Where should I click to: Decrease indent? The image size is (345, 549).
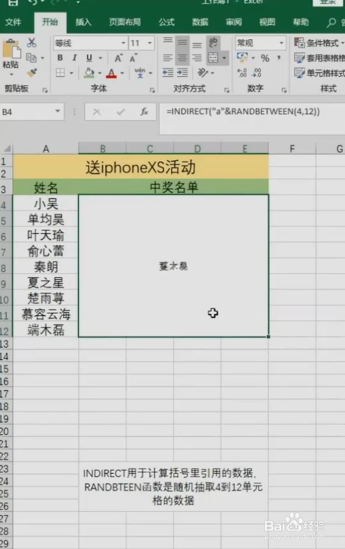pyautogui.click(x=168, y=73)
